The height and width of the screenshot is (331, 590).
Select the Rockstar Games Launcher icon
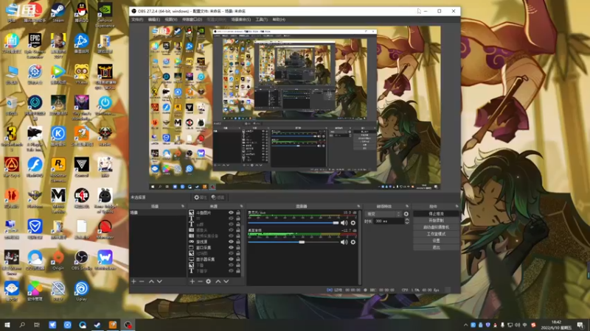pyautogui.click(x=58, y=170)
